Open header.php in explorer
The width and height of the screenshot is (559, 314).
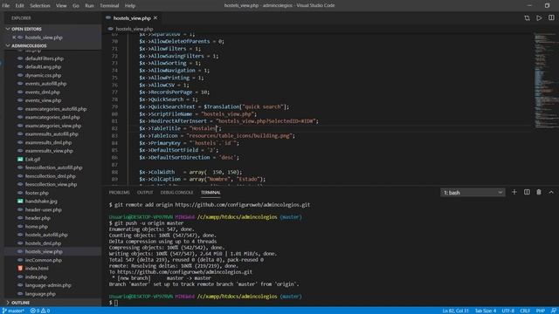click(38, 218)
